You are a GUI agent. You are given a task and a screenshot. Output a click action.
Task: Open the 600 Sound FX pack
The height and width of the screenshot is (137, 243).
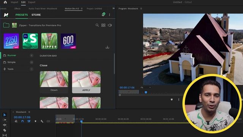coord(68,41)
